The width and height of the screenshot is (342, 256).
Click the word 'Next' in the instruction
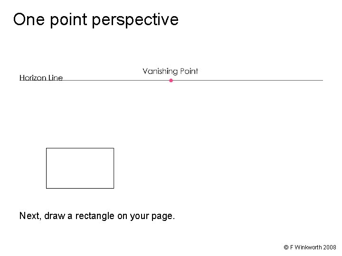29,216
